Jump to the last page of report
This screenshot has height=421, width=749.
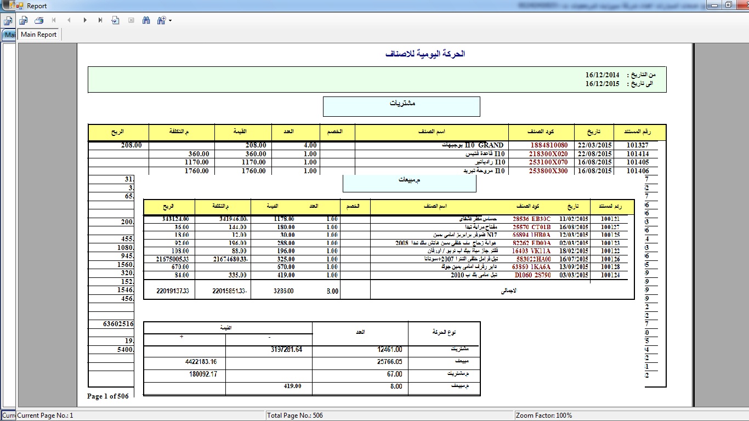(x=100, y=20)
